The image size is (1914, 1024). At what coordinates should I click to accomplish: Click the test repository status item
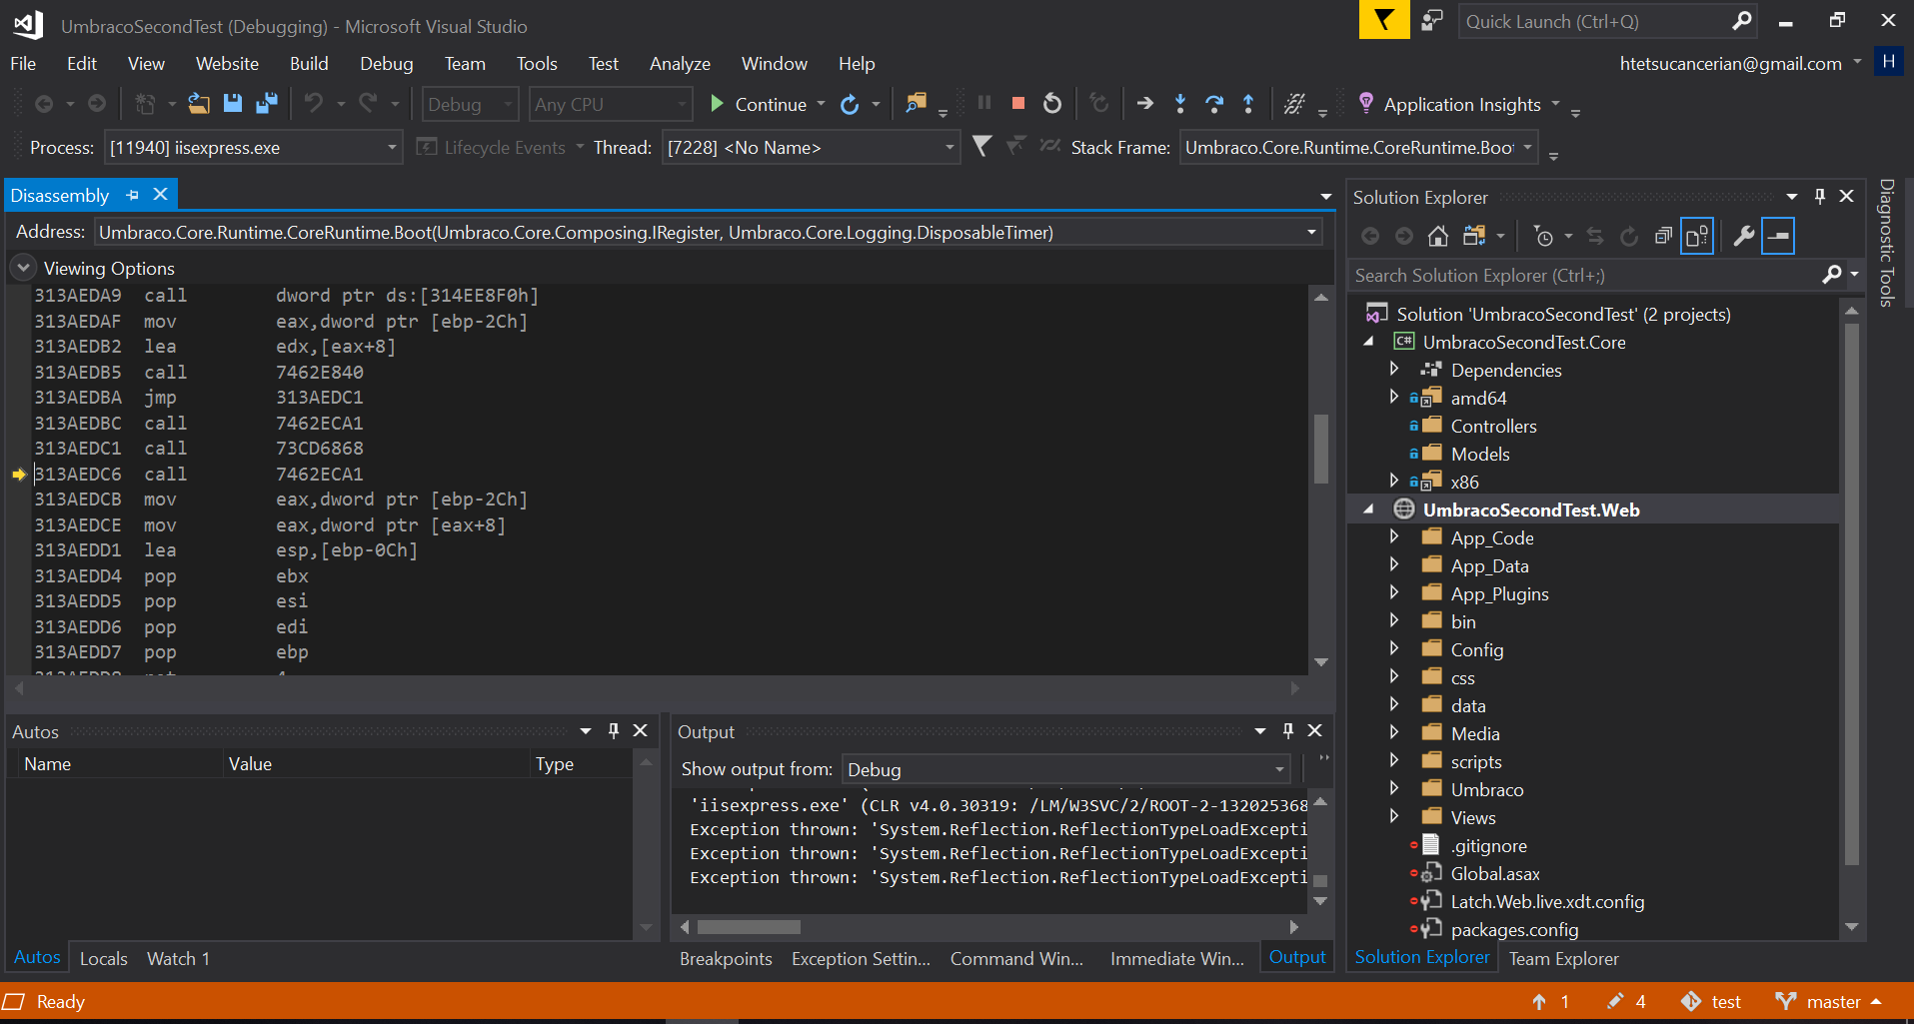[x=1711, y=1001]
